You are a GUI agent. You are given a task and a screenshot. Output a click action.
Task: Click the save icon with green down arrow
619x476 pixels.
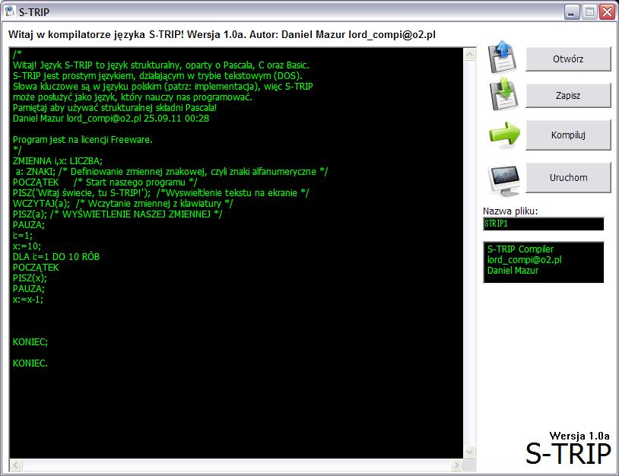(502, 95)
